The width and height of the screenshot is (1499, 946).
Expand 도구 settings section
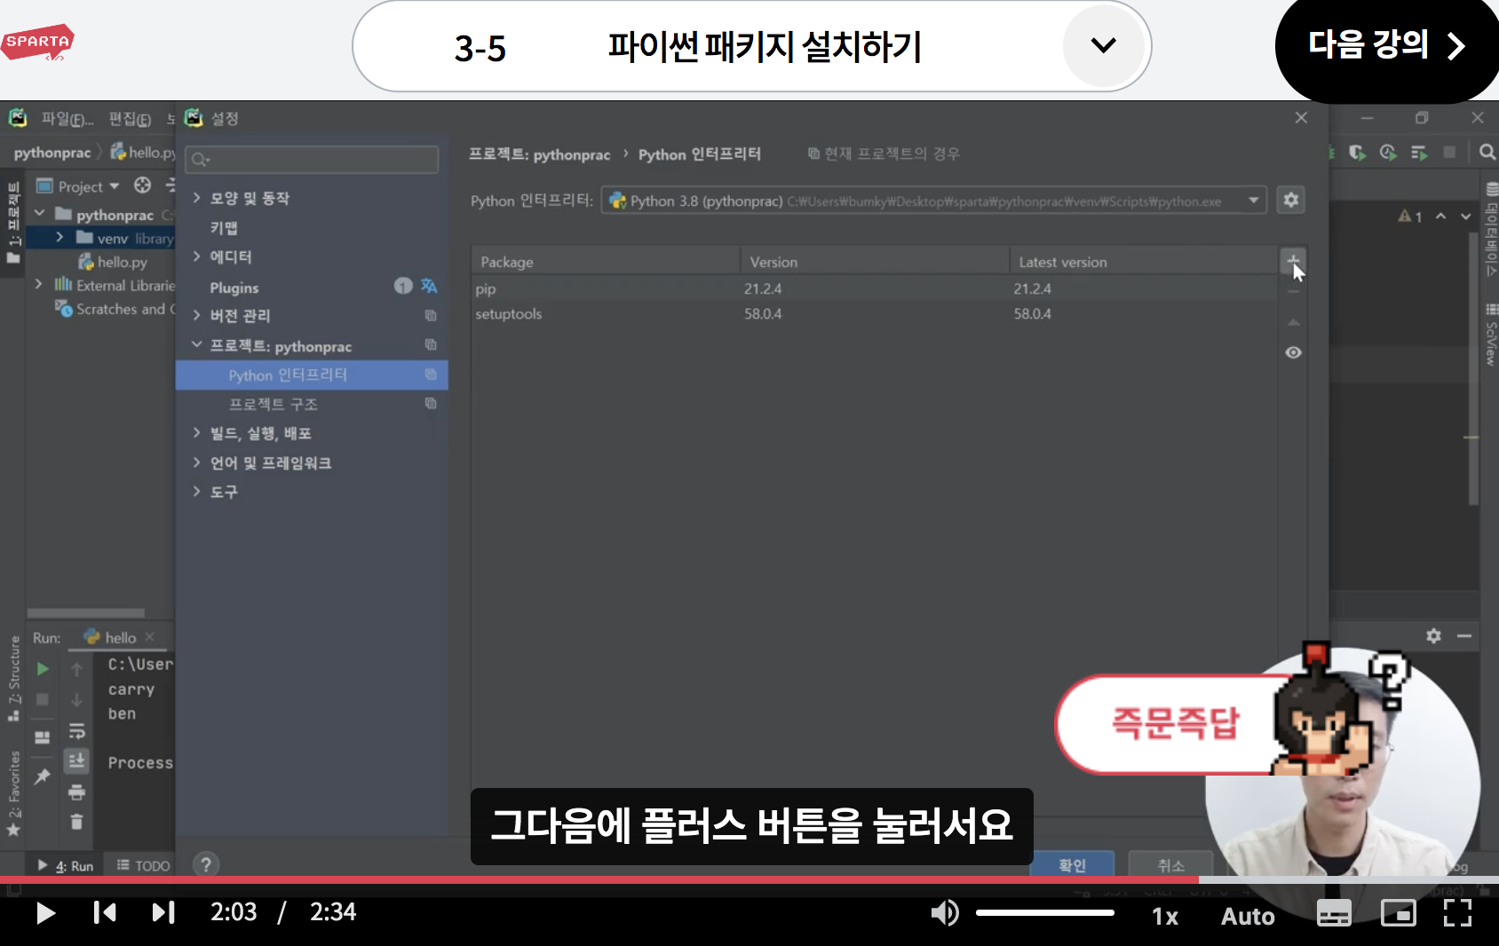196,492
